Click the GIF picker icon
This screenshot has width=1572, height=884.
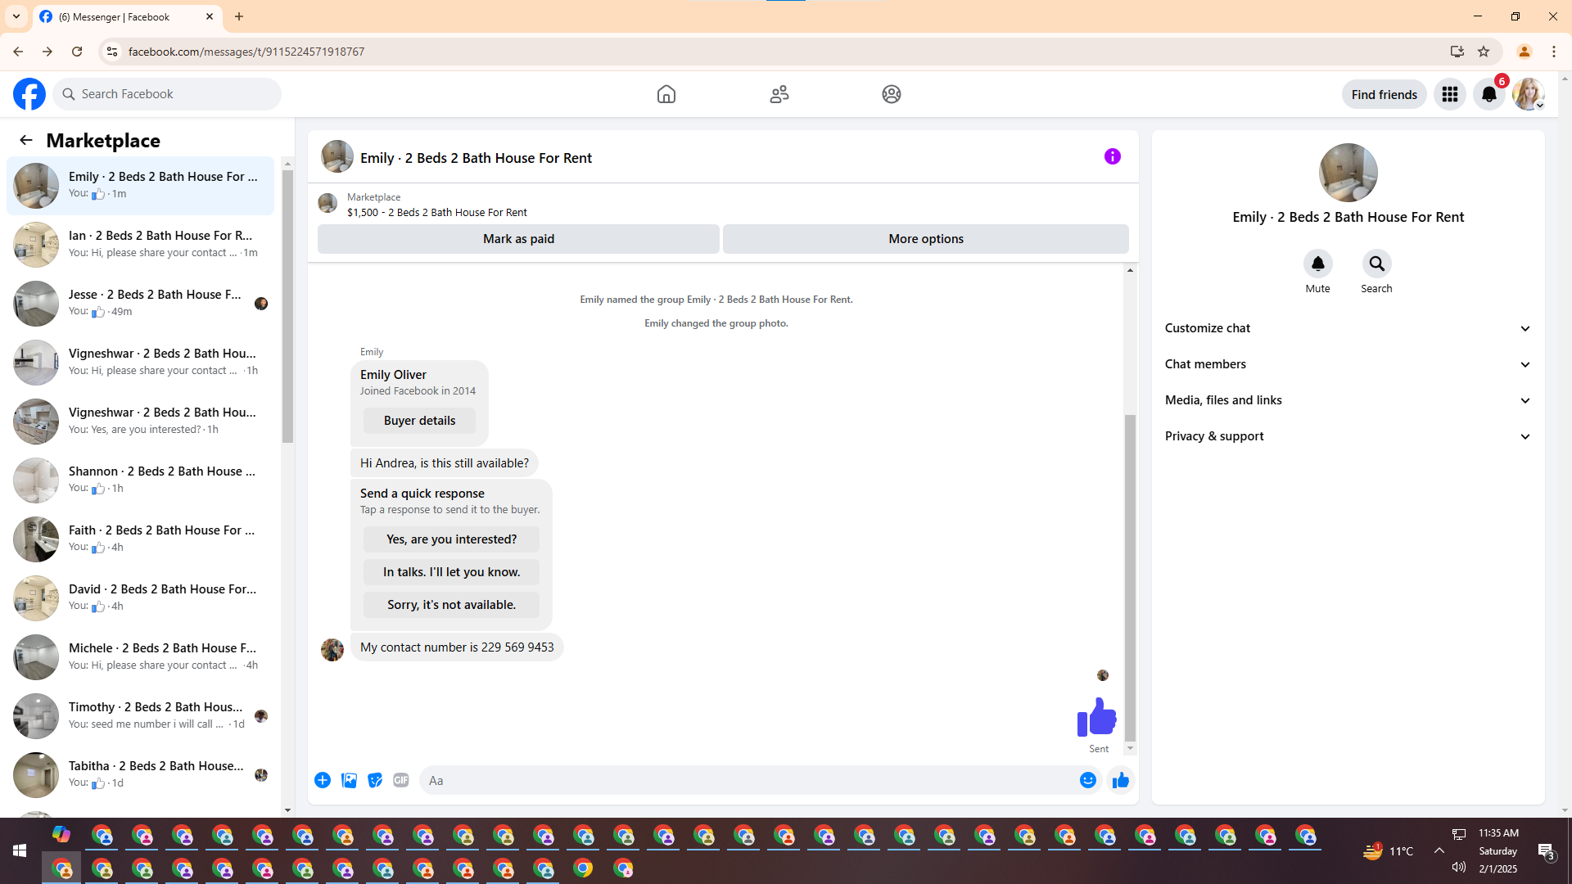401,780
